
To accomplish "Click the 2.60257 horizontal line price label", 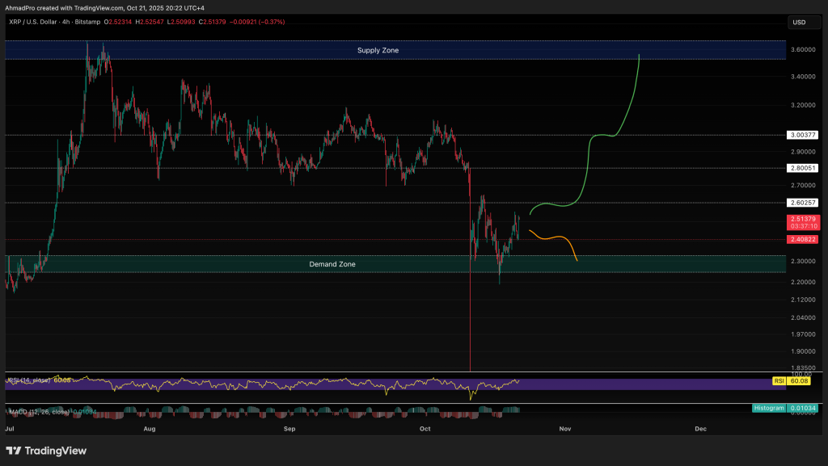I will point(804,202).
